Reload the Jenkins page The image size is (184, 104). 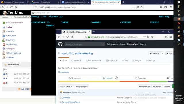click(11, 7)
